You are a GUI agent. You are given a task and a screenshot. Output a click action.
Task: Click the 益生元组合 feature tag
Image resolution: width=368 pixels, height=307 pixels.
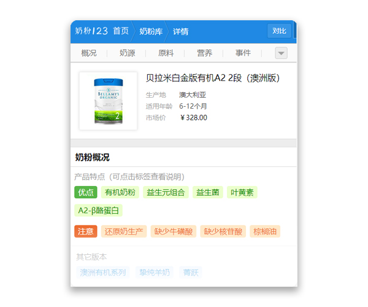coord(166,193)
